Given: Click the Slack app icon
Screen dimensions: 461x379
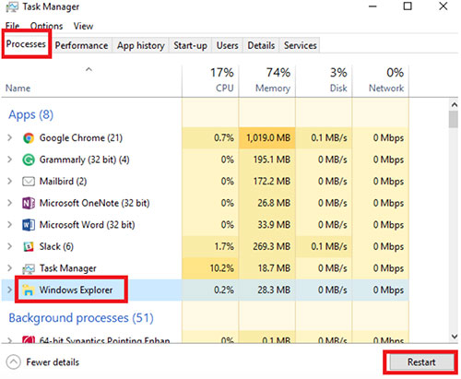Looking at the screenshot, I should click(29, 246).
